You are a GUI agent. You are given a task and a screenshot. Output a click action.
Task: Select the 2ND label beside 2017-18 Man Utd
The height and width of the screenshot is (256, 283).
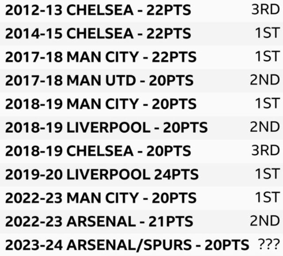coord(264,80)
